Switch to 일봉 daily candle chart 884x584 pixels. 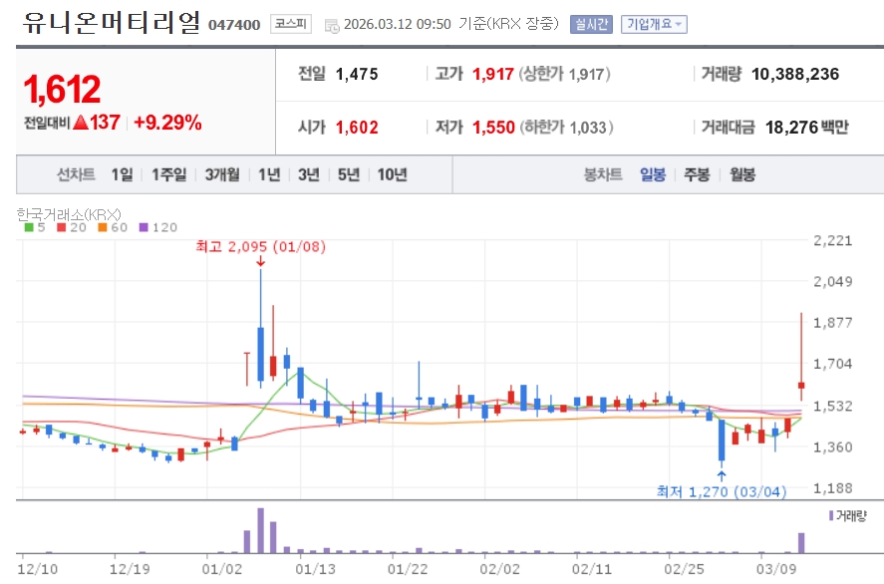[653, 174]
